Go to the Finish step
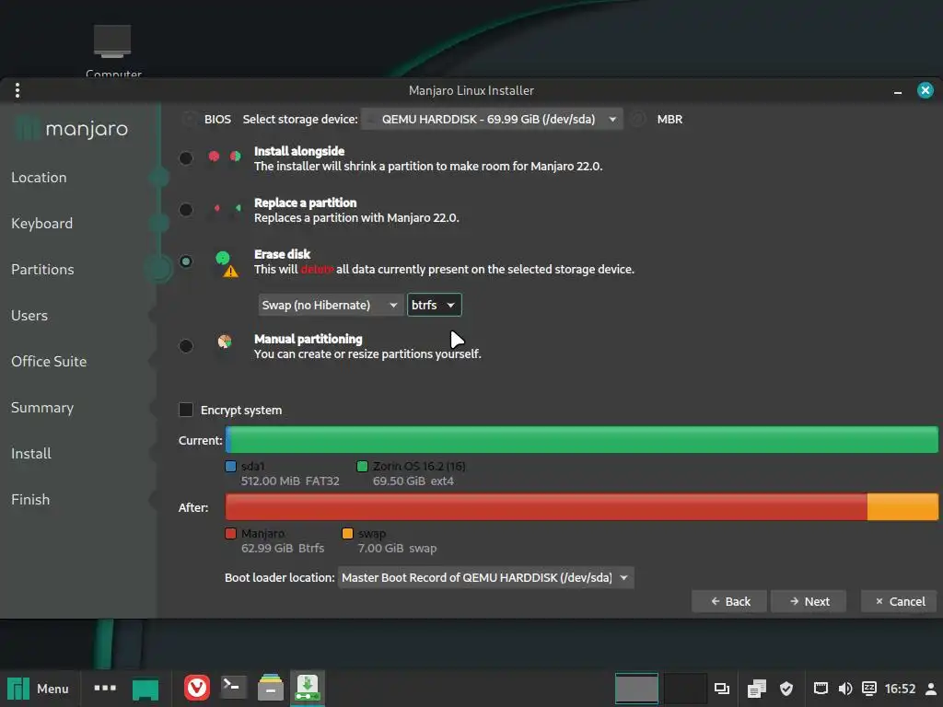This screenshot has height=707, width=943. click(x=30, y=500)
